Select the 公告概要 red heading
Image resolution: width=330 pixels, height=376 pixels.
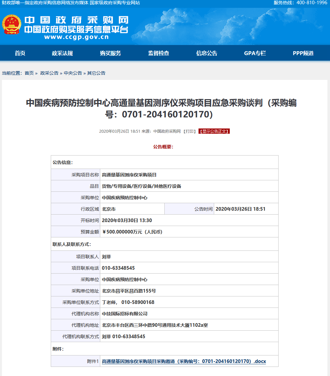tap(163, 147)
